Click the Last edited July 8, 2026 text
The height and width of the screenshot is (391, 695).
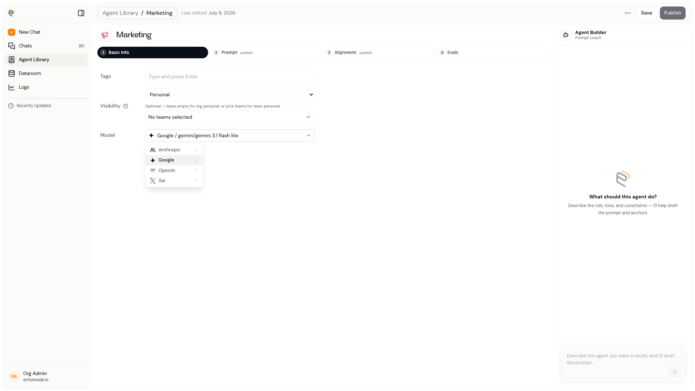pos(208,13)
